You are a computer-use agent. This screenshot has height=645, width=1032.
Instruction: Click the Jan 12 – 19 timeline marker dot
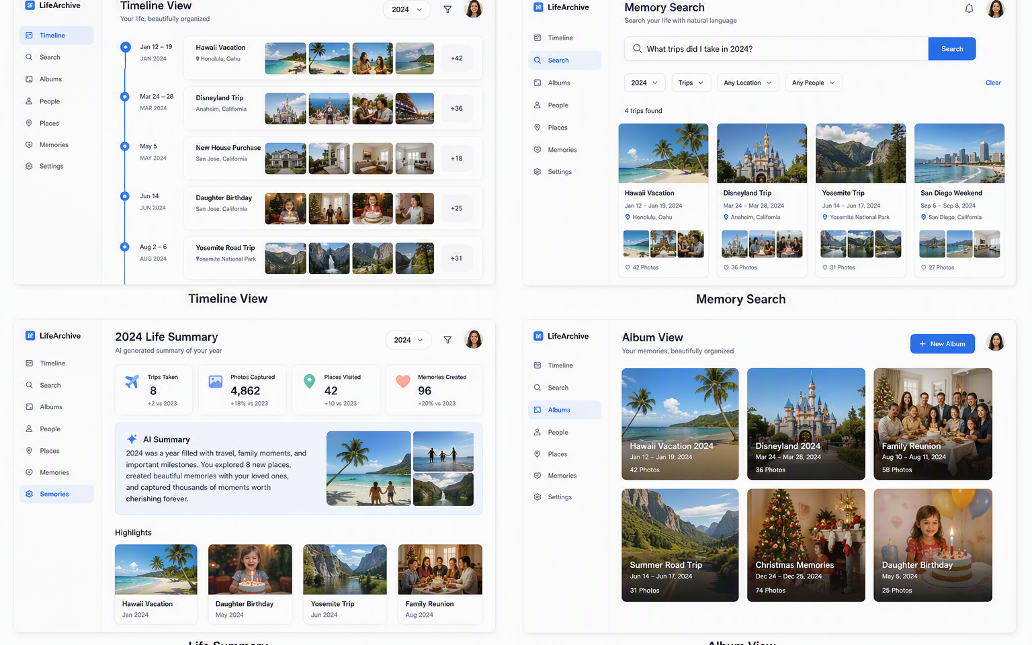(x=125, y=47)
